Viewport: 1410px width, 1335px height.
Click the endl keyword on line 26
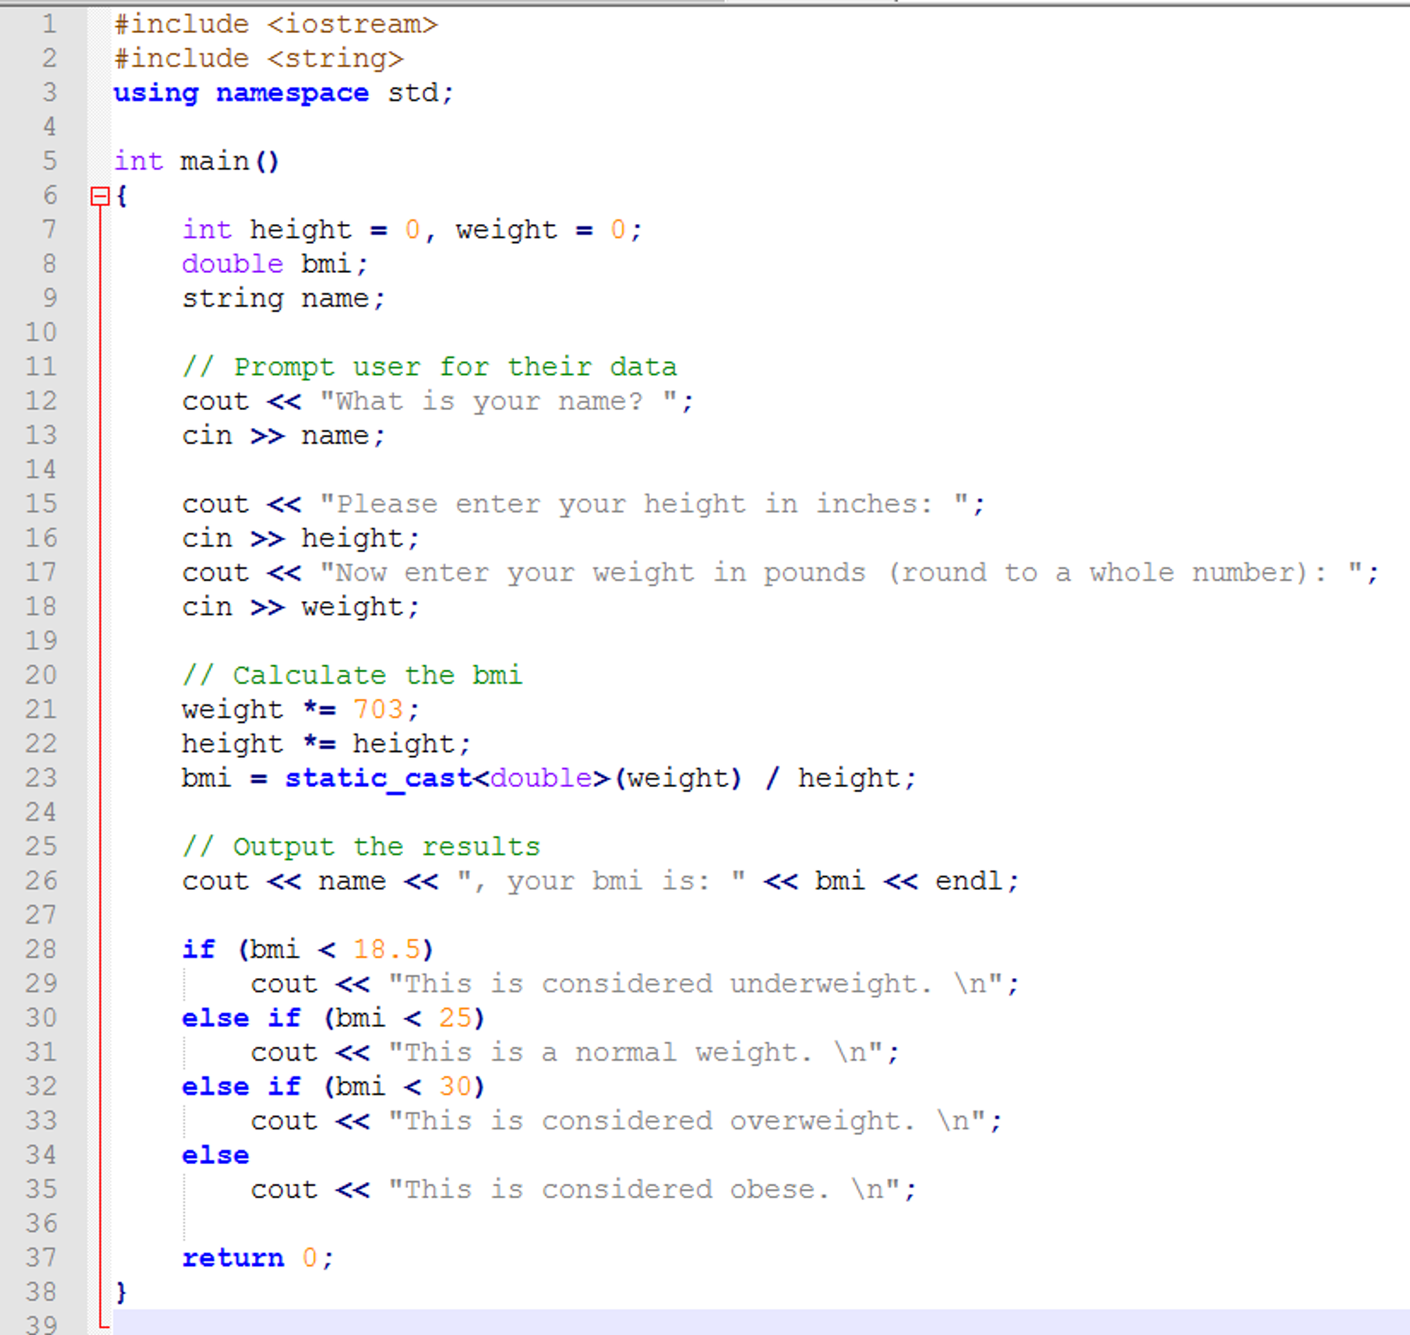click(x=969, y=880)
